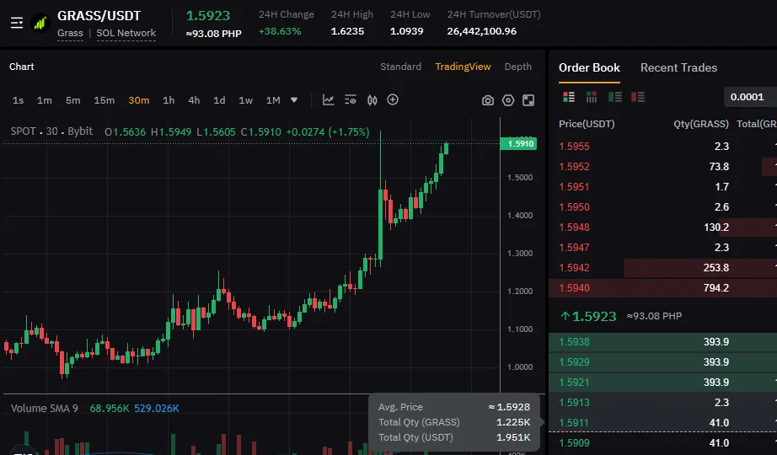This screenshot has width=777, height=455.
Task: Click the 1.5940 ask price row
Action: point(662,288)
